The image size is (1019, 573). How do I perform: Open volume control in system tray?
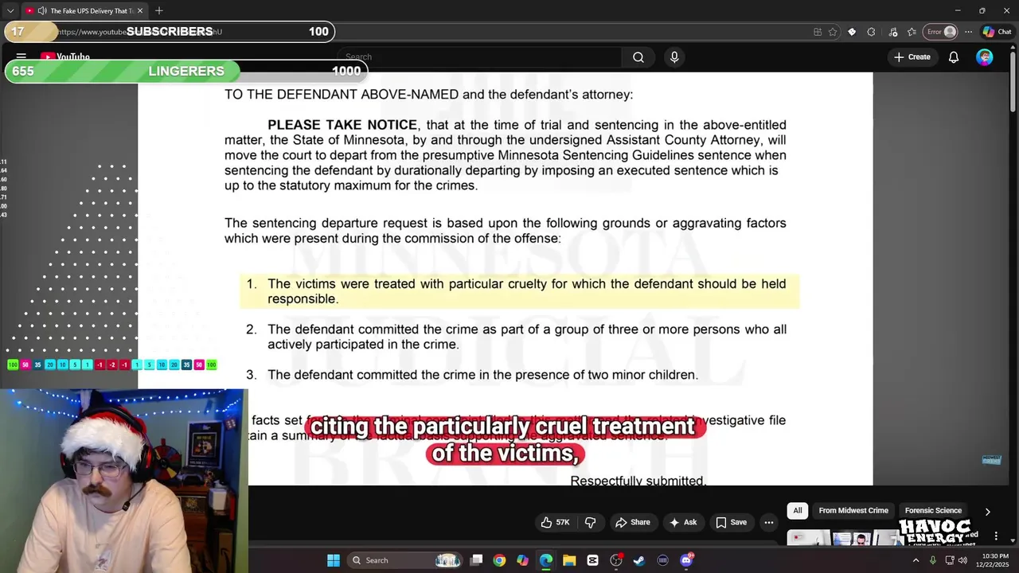pyautogui.click(x=962, y=560)
